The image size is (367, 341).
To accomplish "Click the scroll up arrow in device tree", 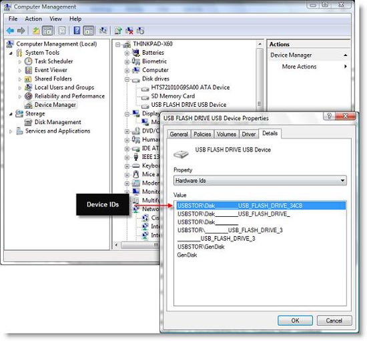I will pos(260,44).
